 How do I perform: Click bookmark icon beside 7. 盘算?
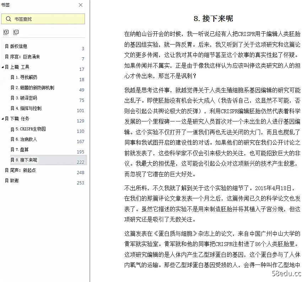pos(12,150)
